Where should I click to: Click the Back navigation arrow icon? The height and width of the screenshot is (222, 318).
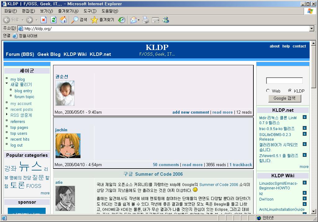[7, 20]
